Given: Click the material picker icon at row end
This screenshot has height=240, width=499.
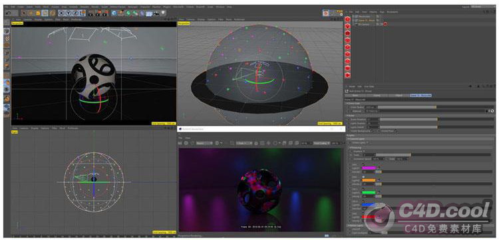Looking at the screenshot, I should [492, 111].
